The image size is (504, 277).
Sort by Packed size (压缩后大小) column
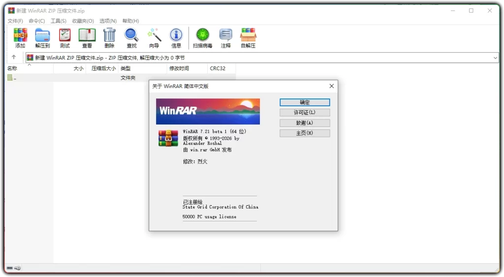click(x=102, y=68)
